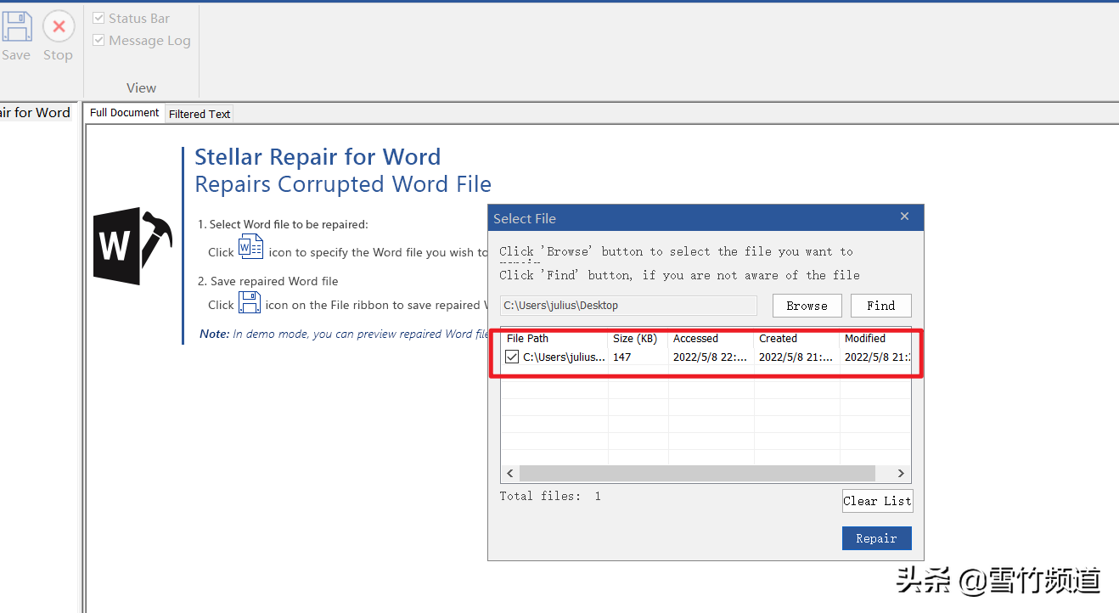This screenshot has width=1119, height=613.
Task: Click the Save icon in the ribbon
Action: [x=15, y=29]
